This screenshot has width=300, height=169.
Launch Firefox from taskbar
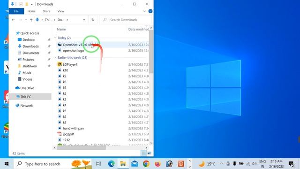pos(157,164)
